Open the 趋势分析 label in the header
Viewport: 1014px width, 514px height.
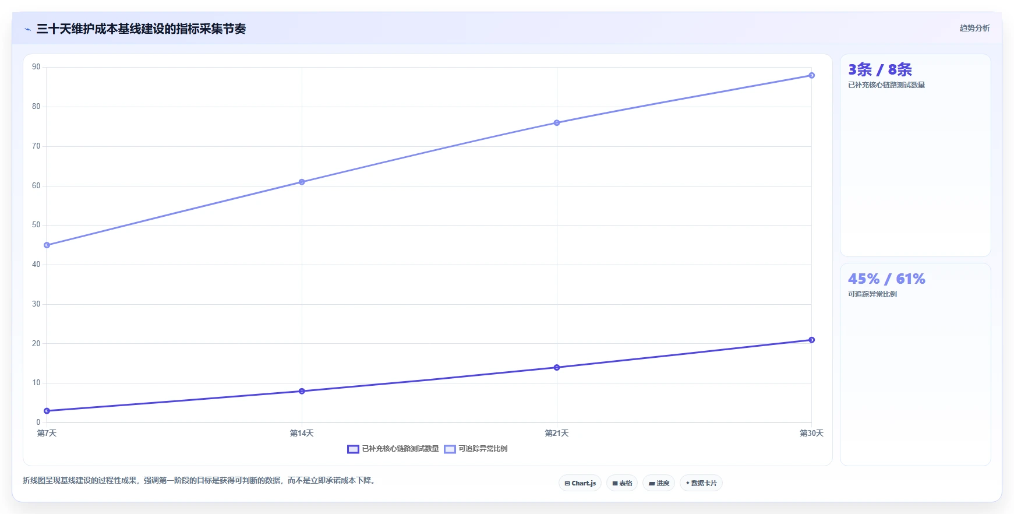[x=974, y=28]
